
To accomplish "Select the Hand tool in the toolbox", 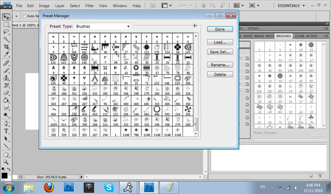I will click(6, 154).
